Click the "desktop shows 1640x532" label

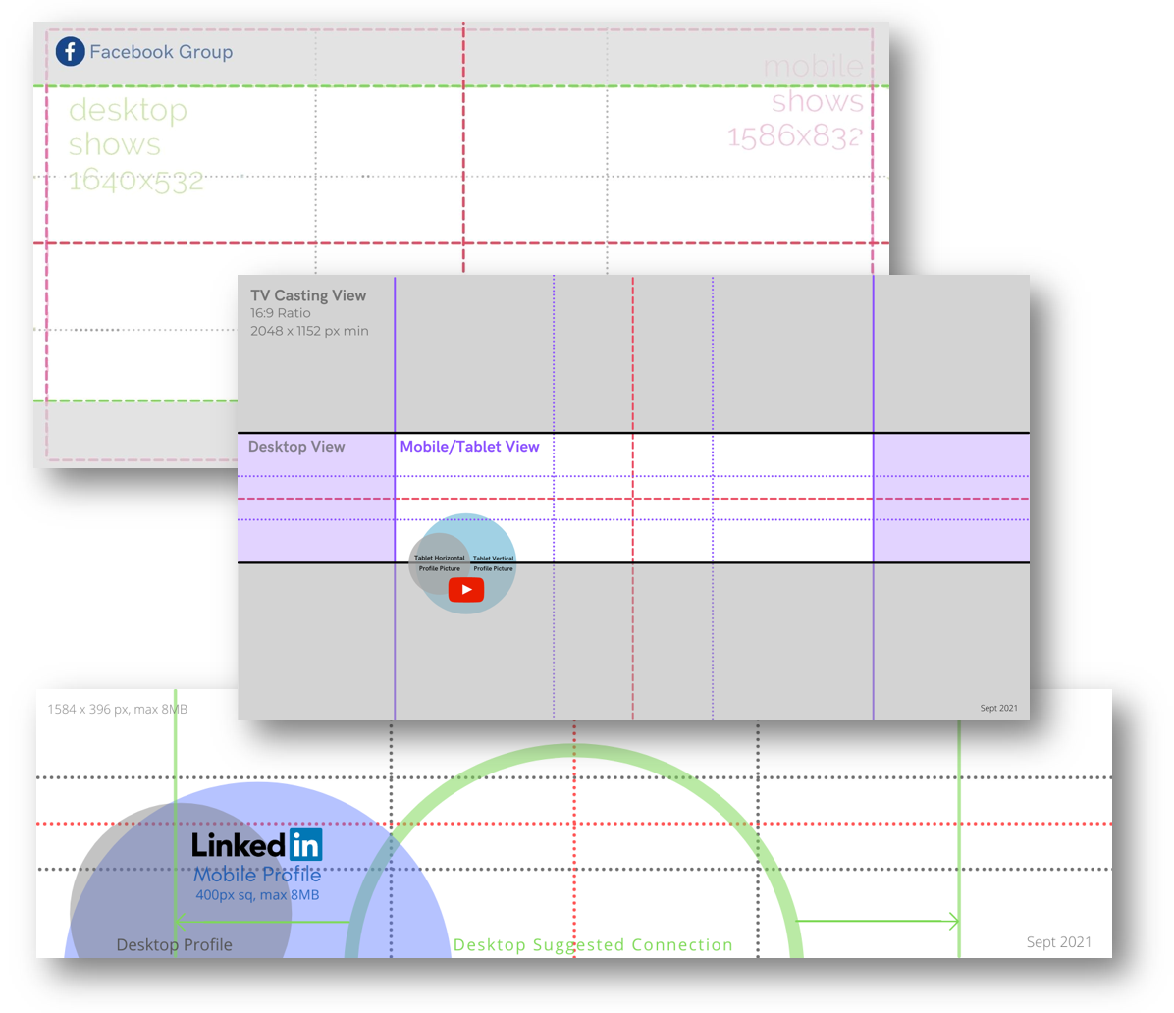(135, 145)
